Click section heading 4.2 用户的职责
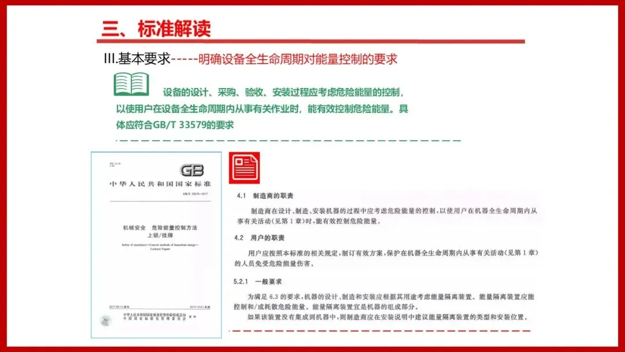This screenshot has width=625, height=352. (x=259, y=238)
